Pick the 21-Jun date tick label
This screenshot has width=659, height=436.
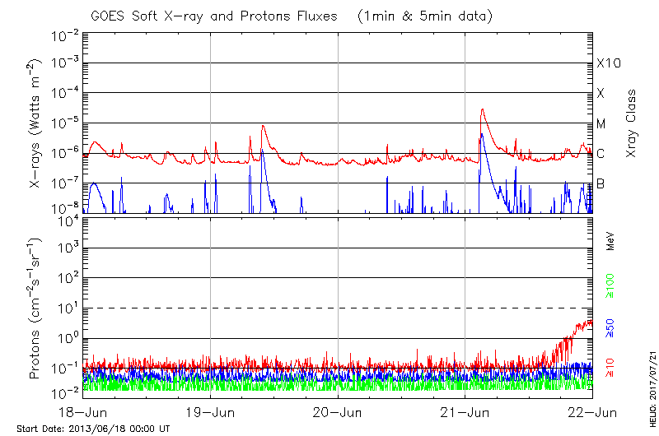coord(465,413)
